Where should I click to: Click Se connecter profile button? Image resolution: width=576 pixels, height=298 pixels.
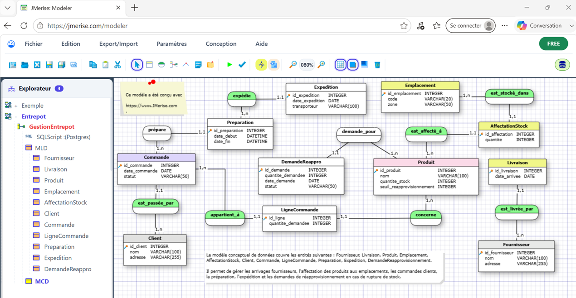tap(470, 26)
